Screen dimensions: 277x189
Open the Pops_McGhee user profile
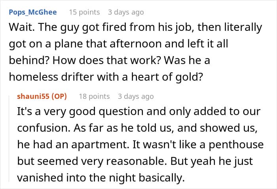point(32,12)
